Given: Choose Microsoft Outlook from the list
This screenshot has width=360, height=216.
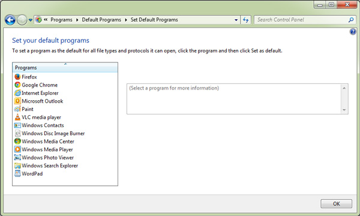Looking at the screenshot, I should point(43,101).
